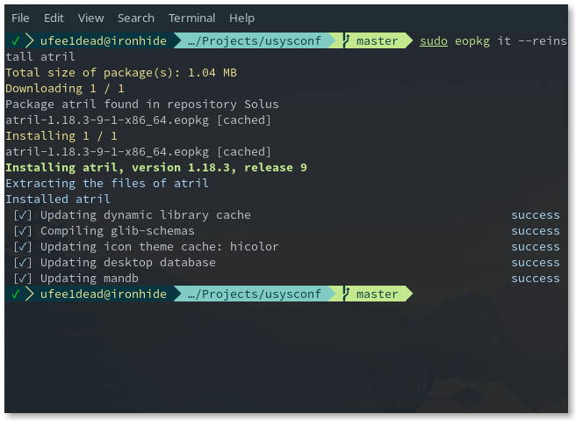Click the 'Installed atril' line
This screenshot has height=421, width=576.
click(58, 200)
